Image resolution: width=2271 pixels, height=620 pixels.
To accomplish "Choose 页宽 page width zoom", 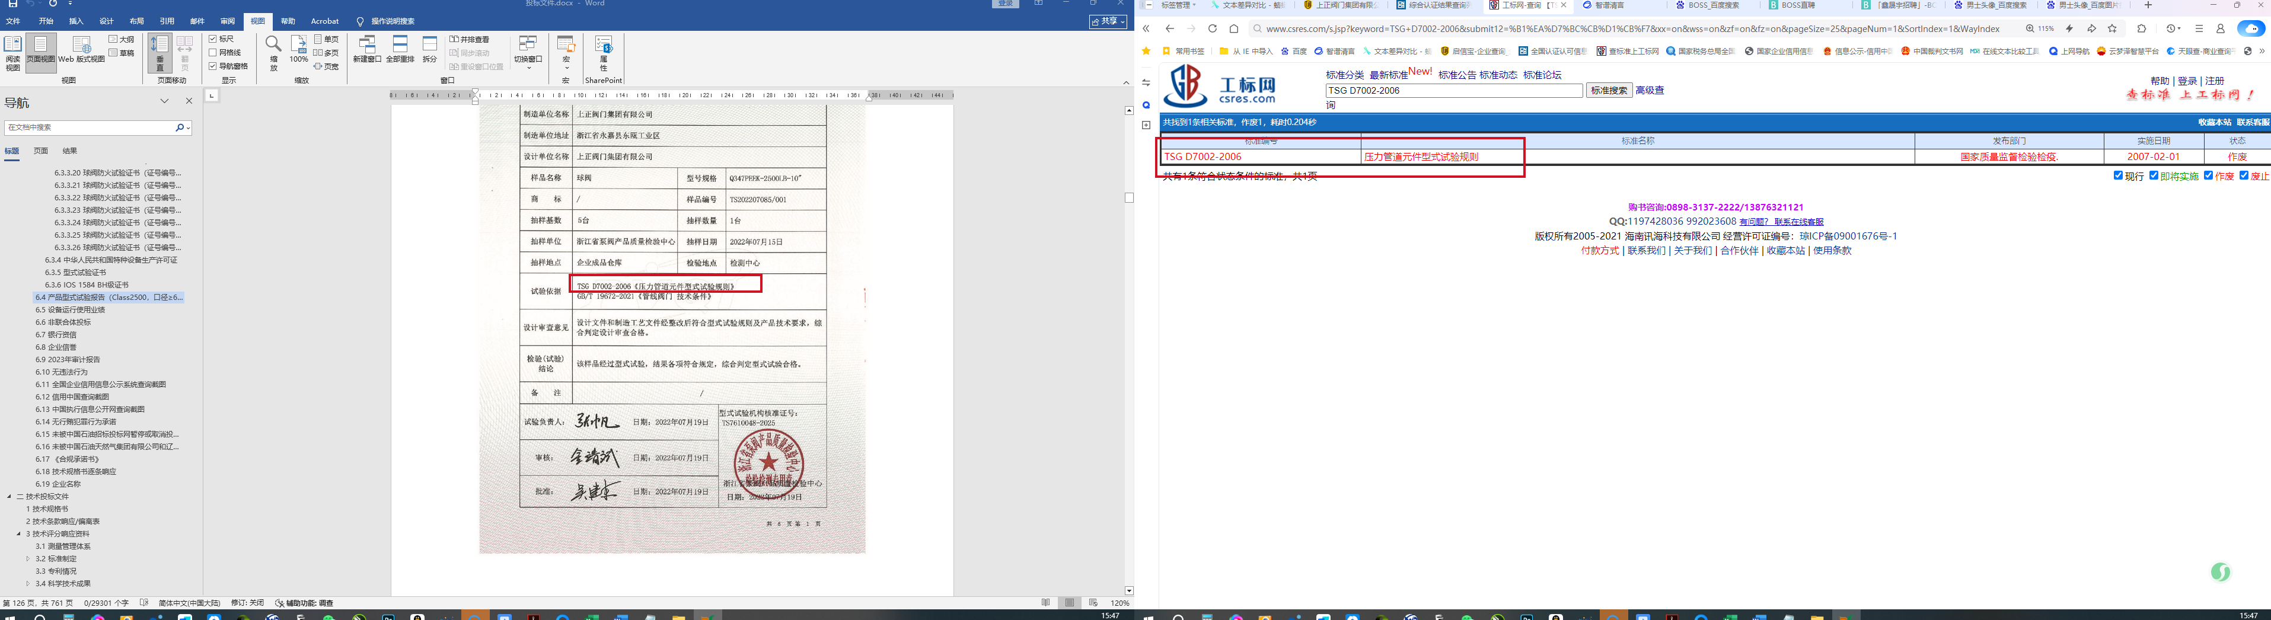I will [326, 66].
